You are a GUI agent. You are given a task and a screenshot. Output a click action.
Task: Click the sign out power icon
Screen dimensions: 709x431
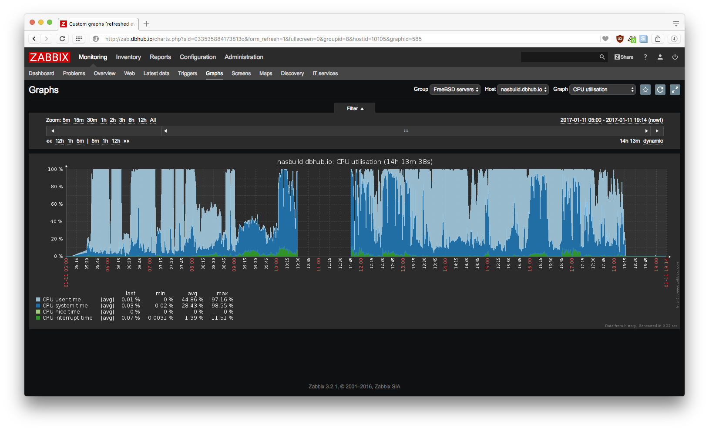click(675, 57)
